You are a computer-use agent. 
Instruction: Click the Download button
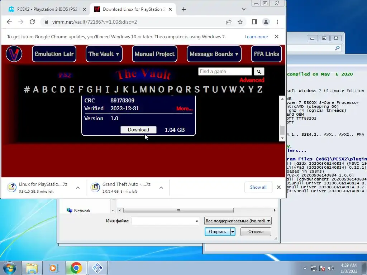click(138, 130)
